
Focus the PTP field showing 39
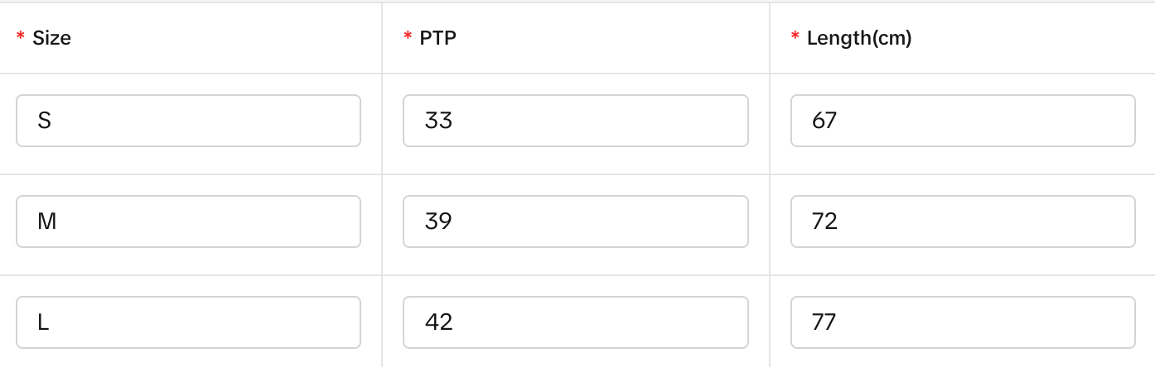coord(575,222)
